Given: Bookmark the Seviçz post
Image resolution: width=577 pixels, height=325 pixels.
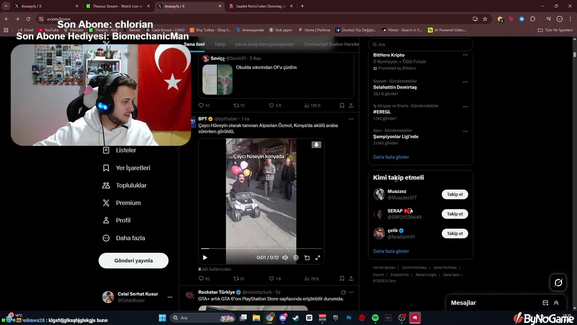Looking at the screenshot, I should point(342,105).
